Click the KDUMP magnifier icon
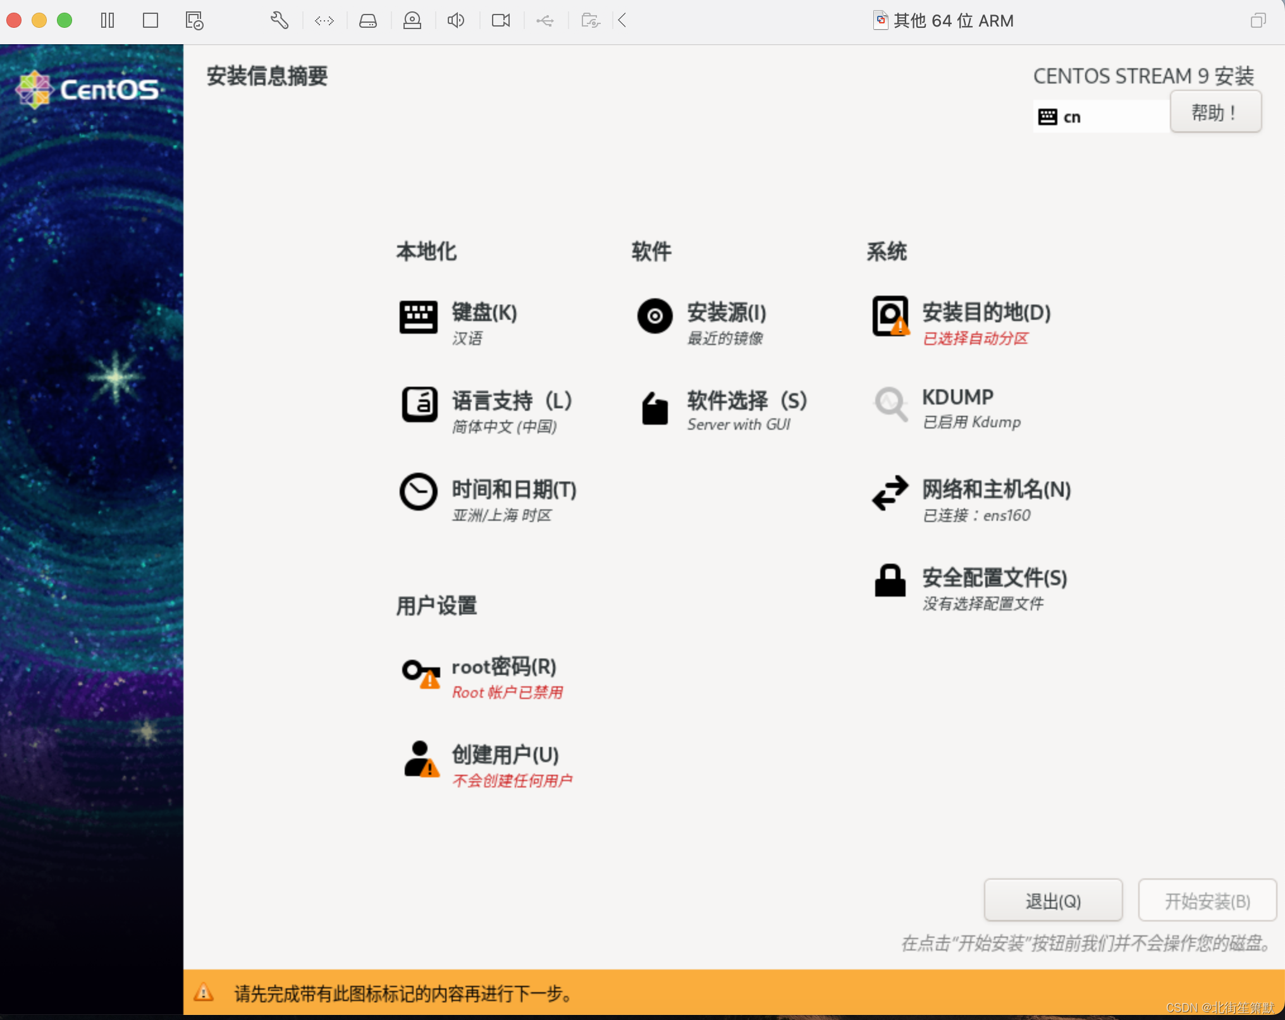Viewport: 1285px width, 1020px height. pyautogui.click(x=890, y=403)
